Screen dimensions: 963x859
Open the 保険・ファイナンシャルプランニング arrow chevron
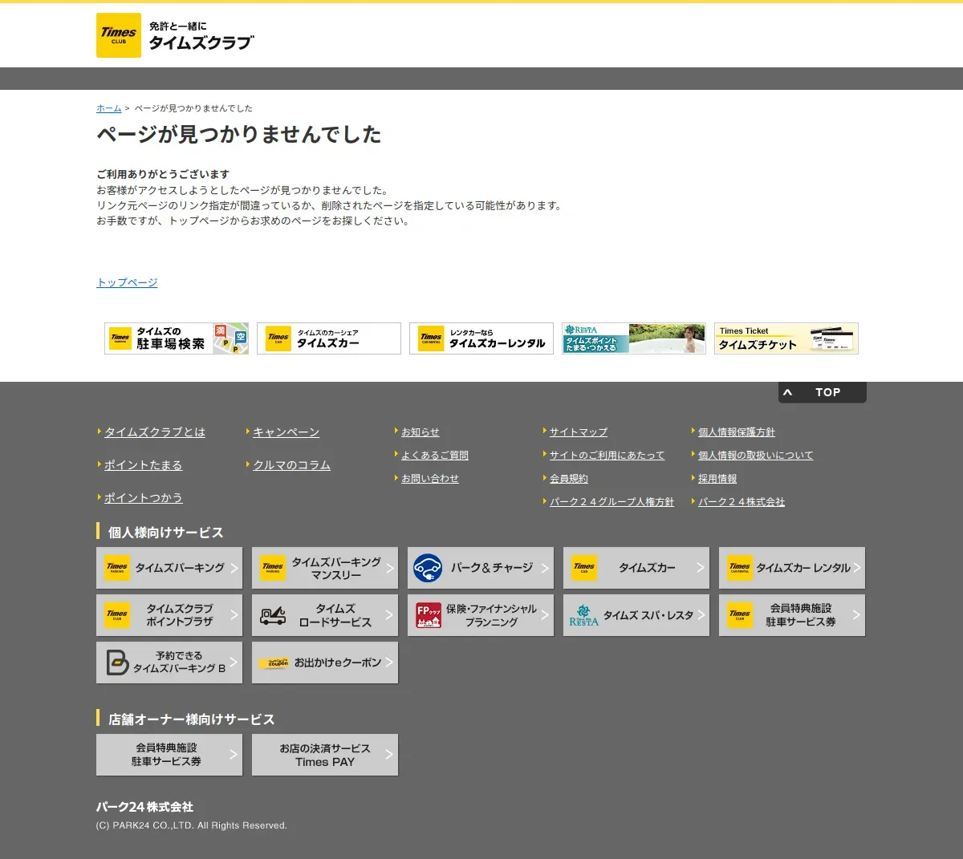pyautogui.click(x=545, y=615)
